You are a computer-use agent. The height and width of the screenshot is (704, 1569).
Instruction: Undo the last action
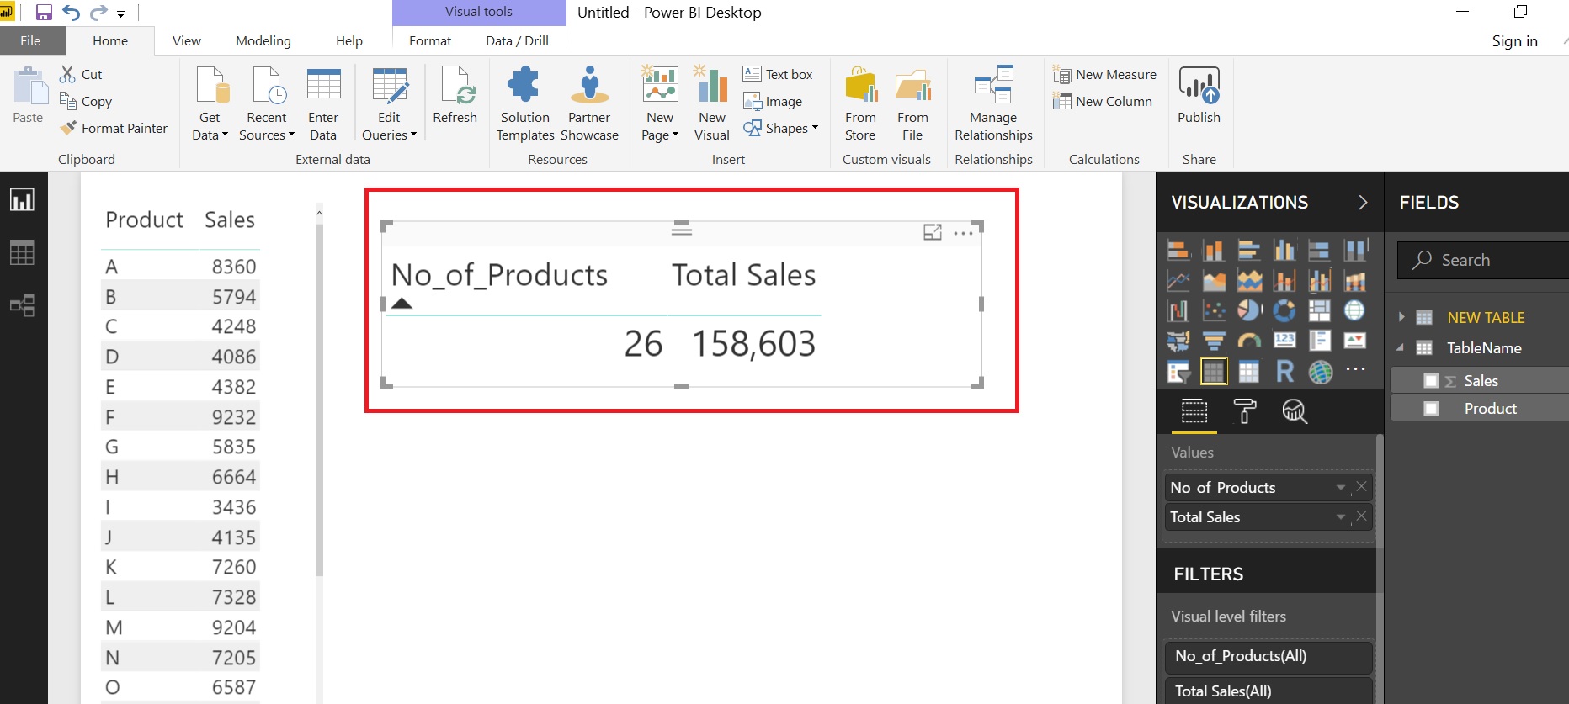pos(72,13)
